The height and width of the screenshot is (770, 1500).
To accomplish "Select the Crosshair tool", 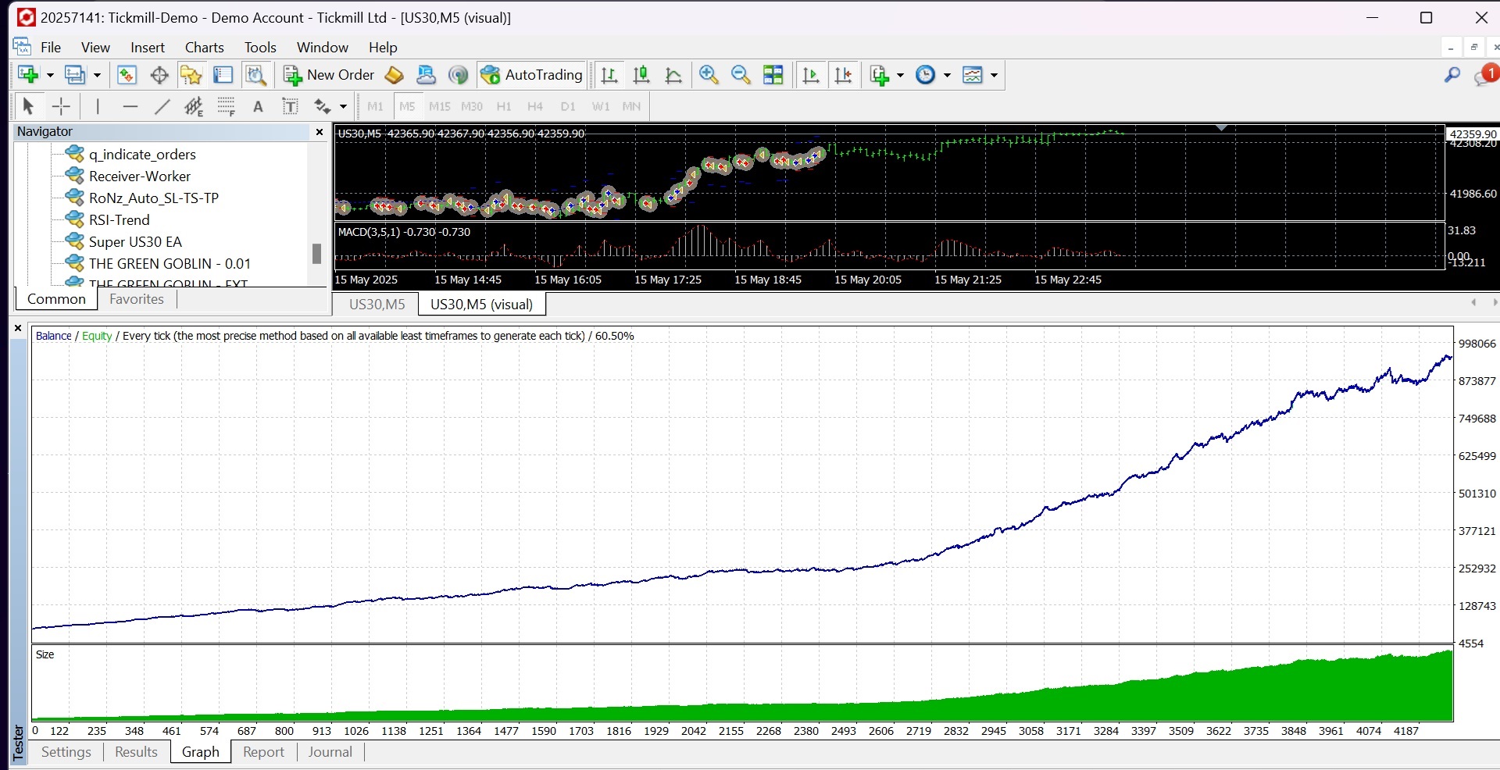I will pos(61,107).
